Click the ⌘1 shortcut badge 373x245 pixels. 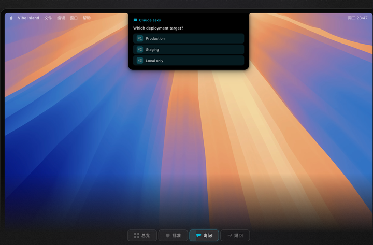point(140,38)
